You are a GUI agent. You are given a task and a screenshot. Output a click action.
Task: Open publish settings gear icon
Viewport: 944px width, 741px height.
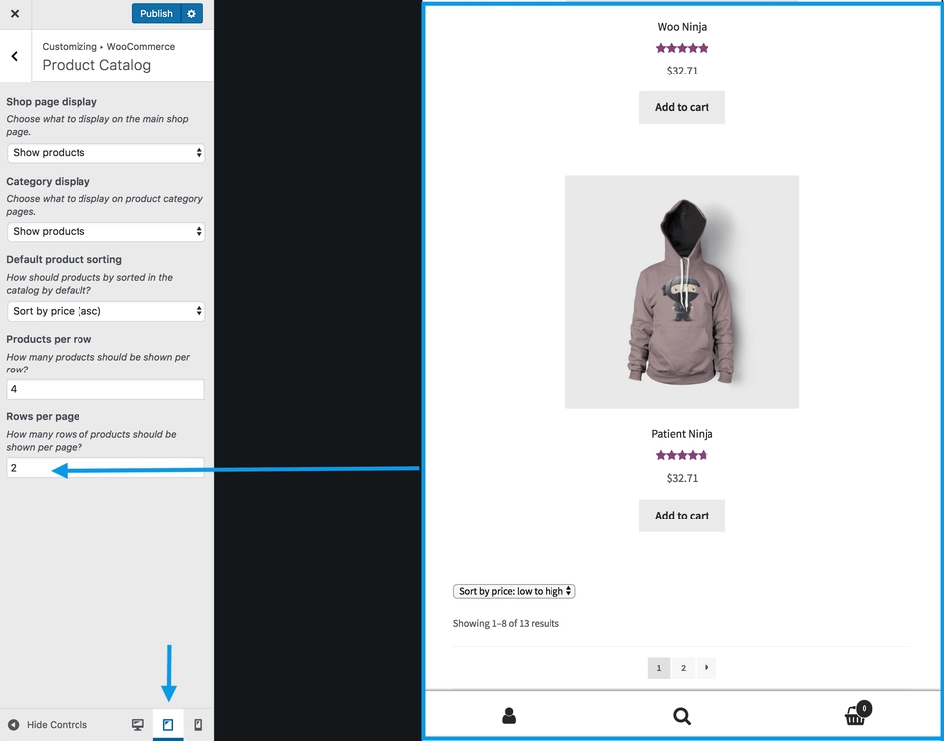pos(192,13)
